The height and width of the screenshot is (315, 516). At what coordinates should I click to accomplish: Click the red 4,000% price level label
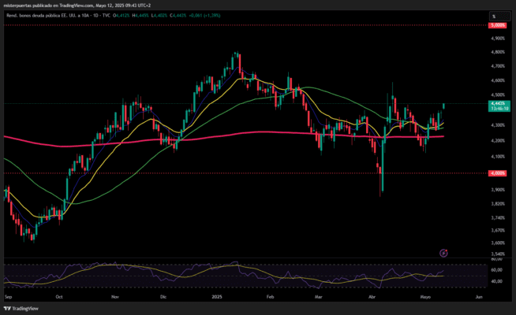click(x=497, y=173)
